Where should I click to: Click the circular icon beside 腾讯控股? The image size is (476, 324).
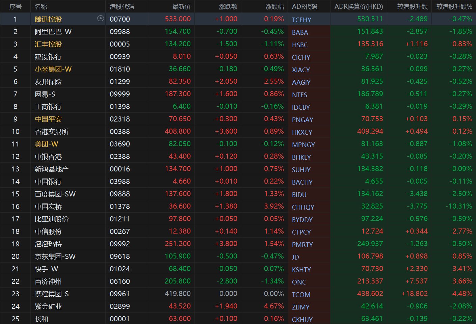[100, 19]
